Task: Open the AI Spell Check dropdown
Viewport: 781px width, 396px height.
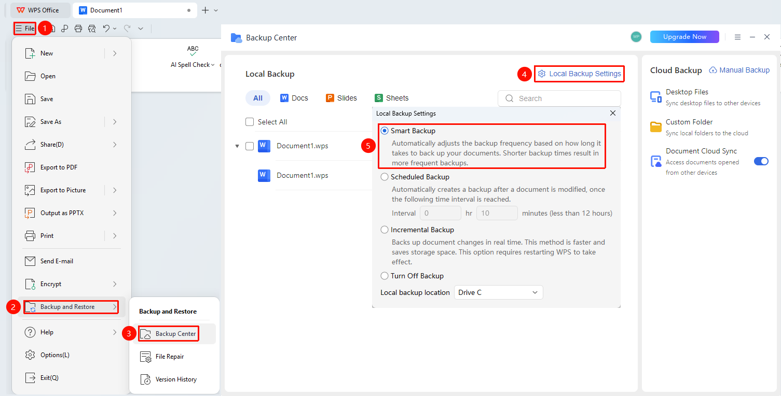Action: click(x=213, y=65)
